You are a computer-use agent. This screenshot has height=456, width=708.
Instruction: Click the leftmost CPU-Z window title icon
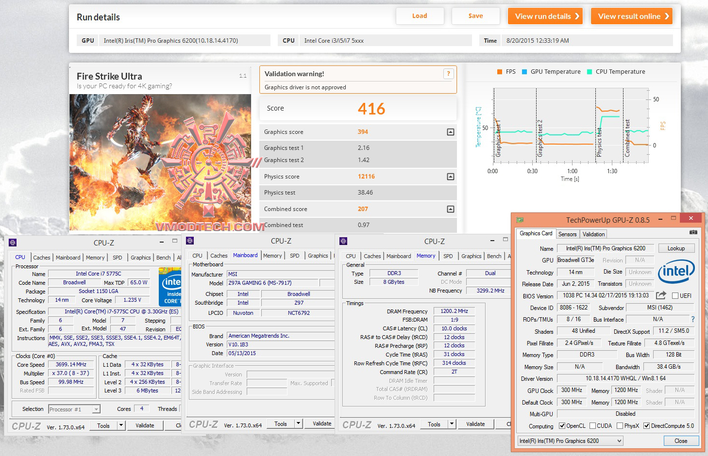click(x=13, y=243)
